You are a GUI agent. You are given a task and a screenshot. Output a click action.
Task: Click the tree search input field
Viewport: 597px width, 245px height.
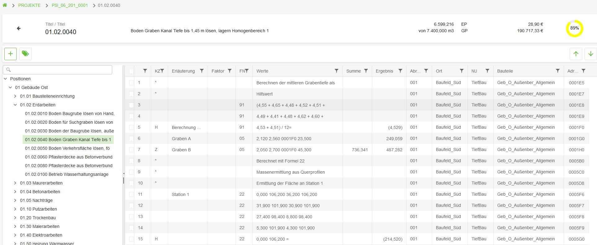tap(57, 70)
